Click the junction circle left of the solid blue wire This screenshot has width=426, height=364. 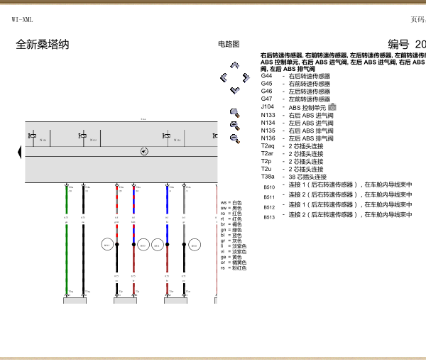coord(158,245)
